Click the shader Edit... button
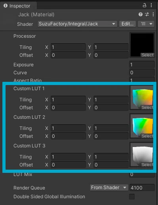 [128, 24]
